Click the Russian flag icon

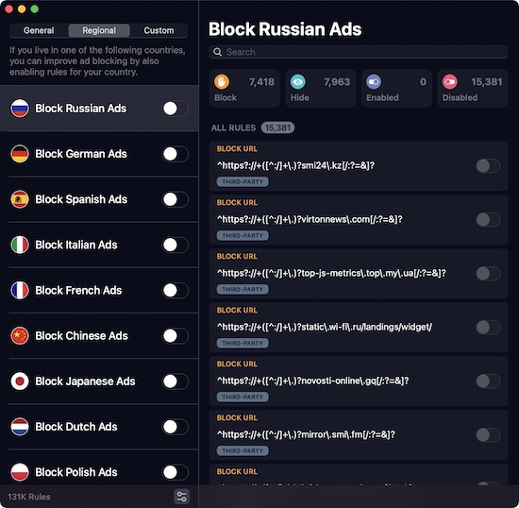pos(20,109)
